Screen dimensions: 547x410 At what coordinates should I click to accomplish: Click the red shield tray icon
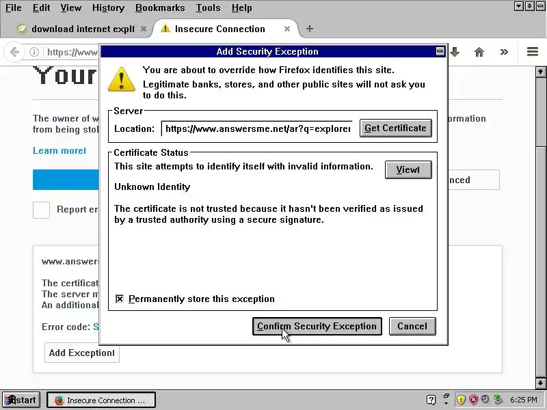[473, 400]
